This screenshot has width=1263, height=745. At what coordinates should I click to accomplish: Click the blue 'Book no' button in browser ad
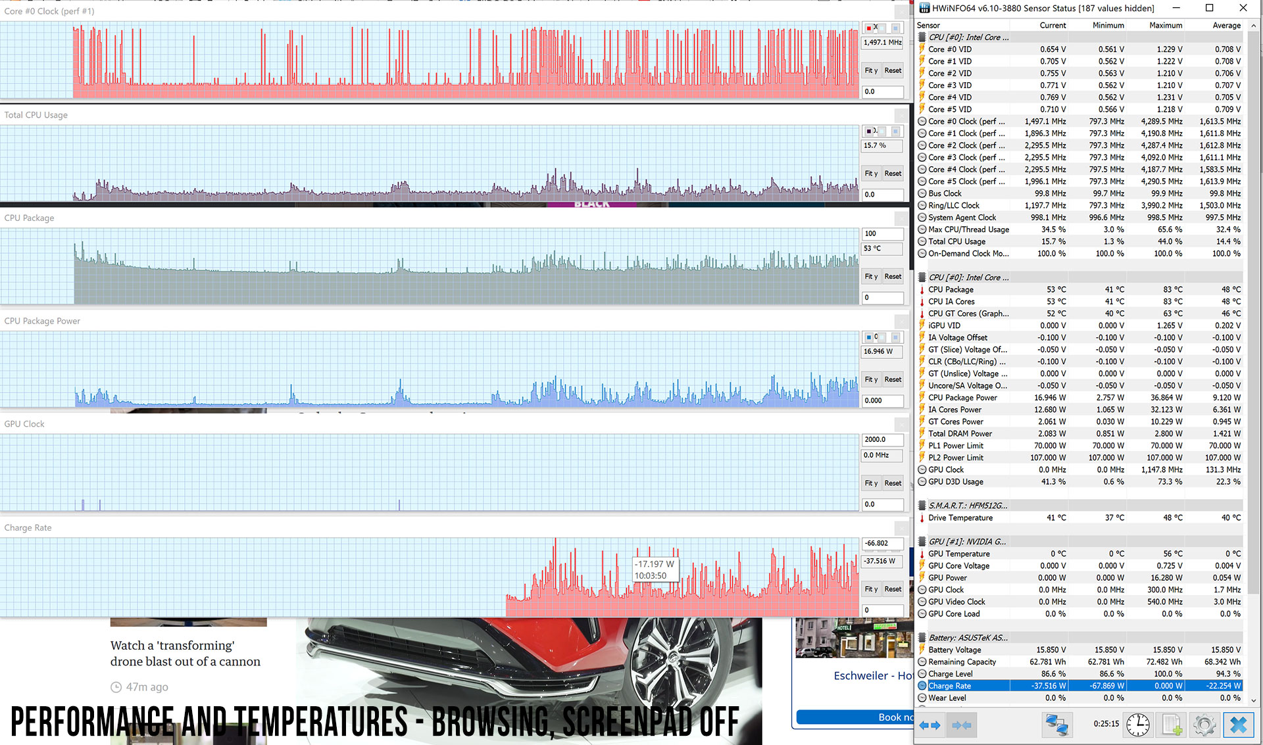855,717
